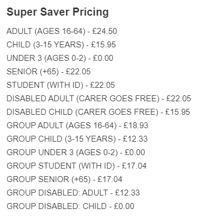Select the UNDER 3 (AGES 0-2) £0.00 line
This screenshot has width=202, height=223.
60,58
